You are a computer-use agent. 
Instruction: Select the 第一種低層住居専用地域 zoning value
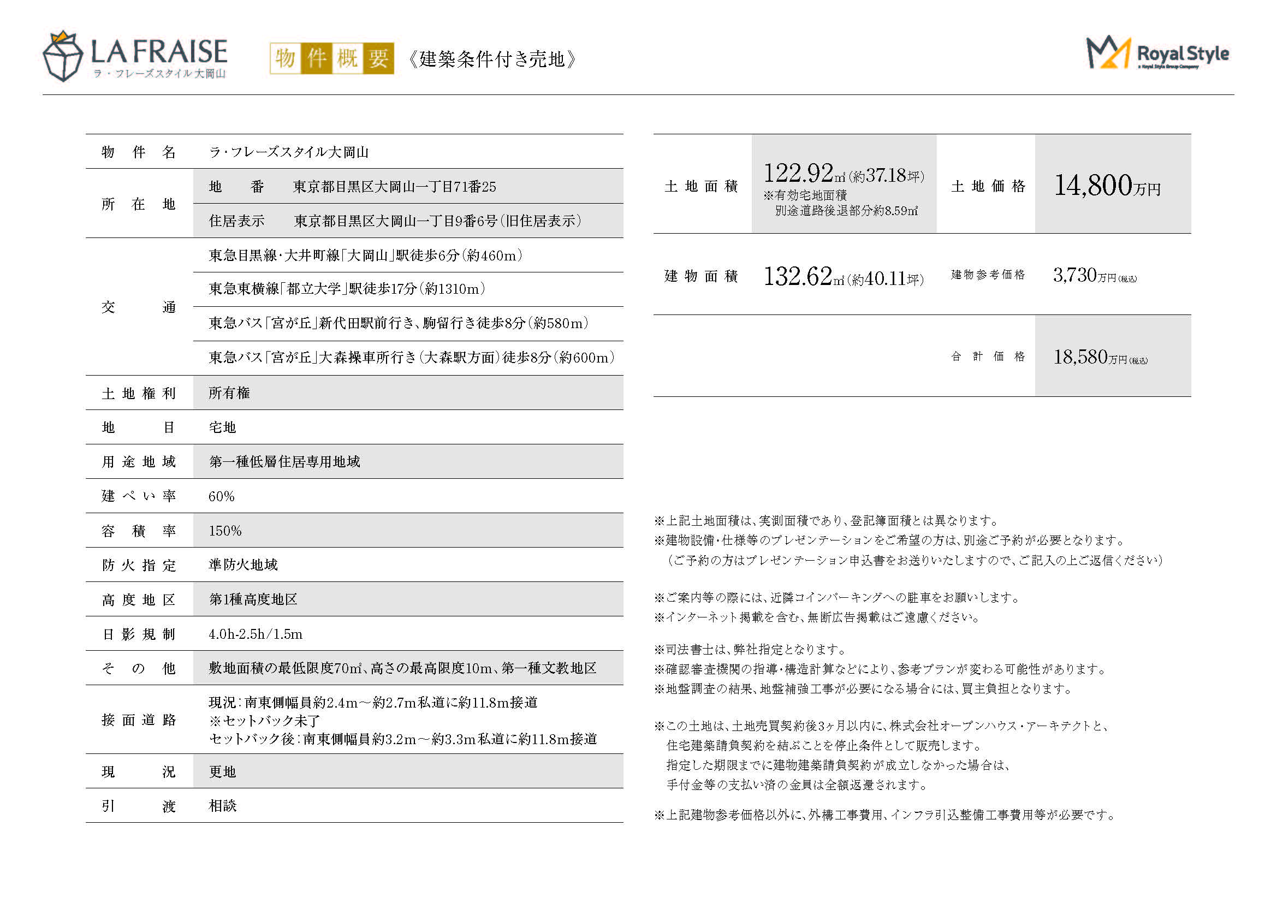pos(284,462)
